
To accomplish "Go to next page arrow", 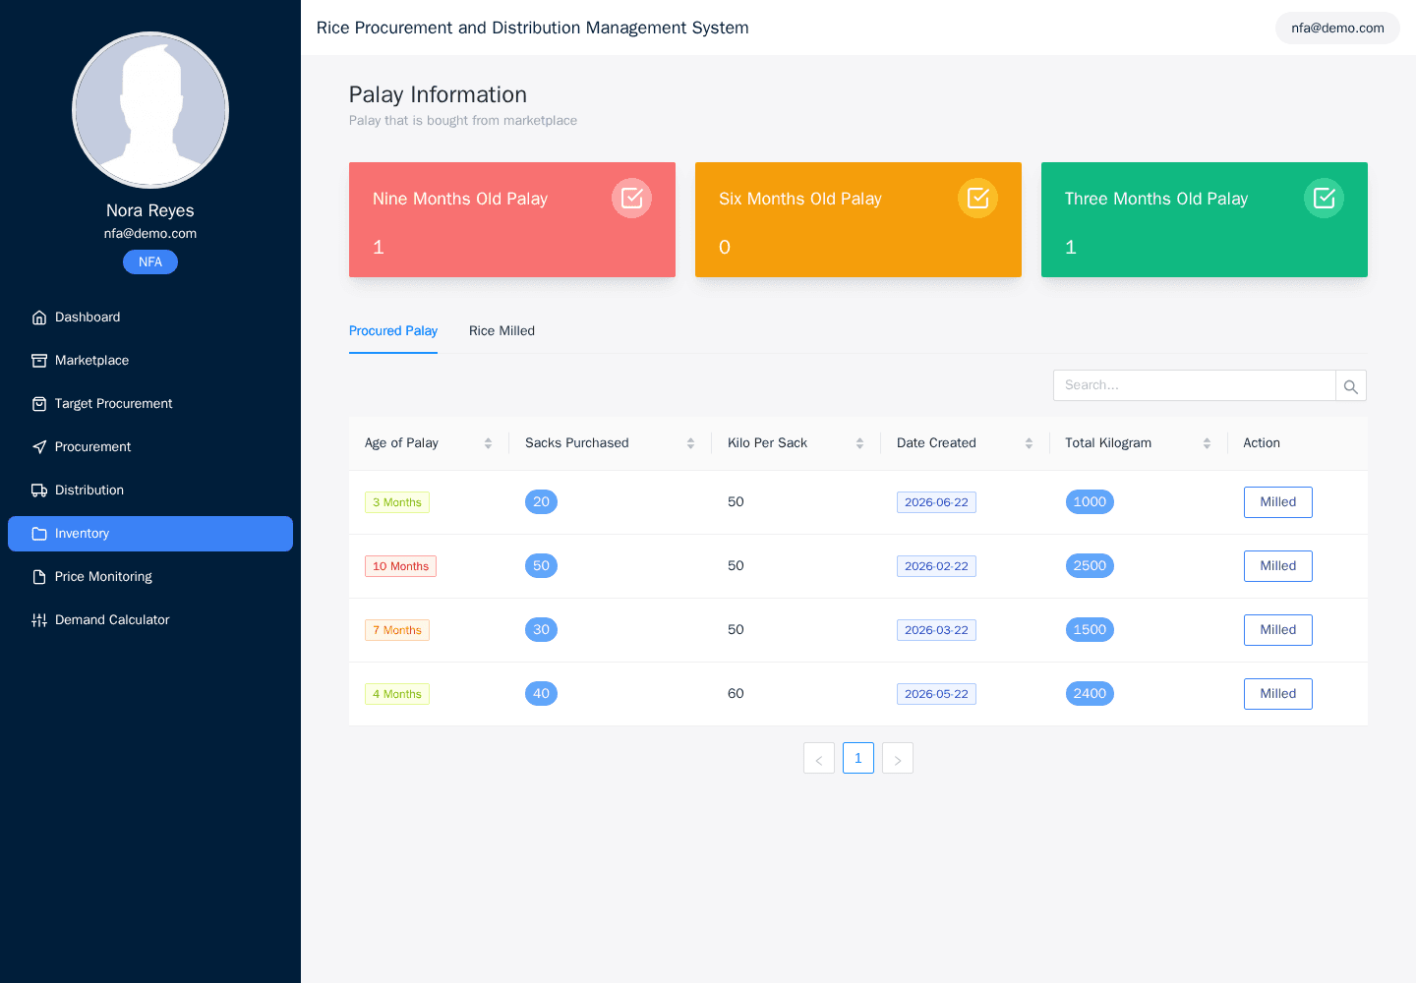I will (898, 758).
